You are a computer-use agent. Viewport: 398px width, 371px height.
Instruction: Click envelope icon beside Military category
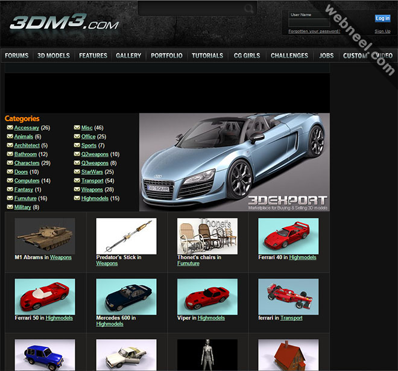[10, 207]
